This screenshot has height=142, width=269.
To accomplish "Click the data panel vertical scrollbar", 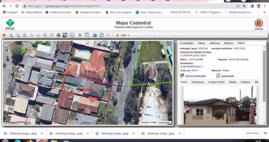I will pos(264,75).
